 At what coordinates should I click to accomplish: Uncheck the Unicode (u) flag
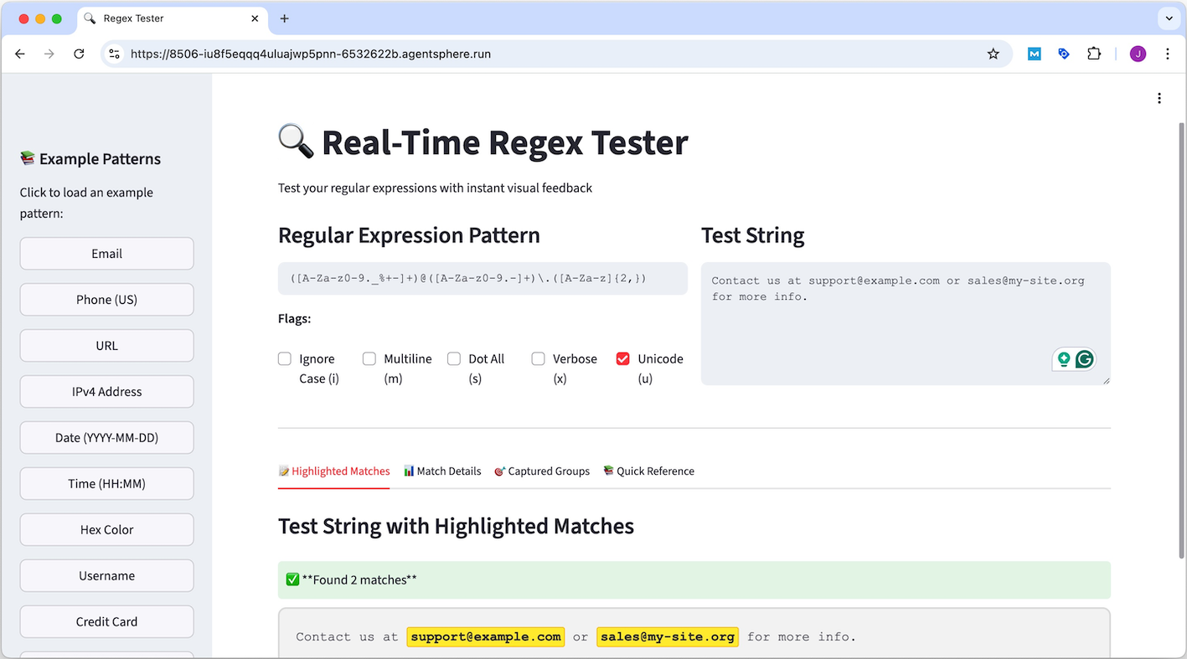pos(623,358)
